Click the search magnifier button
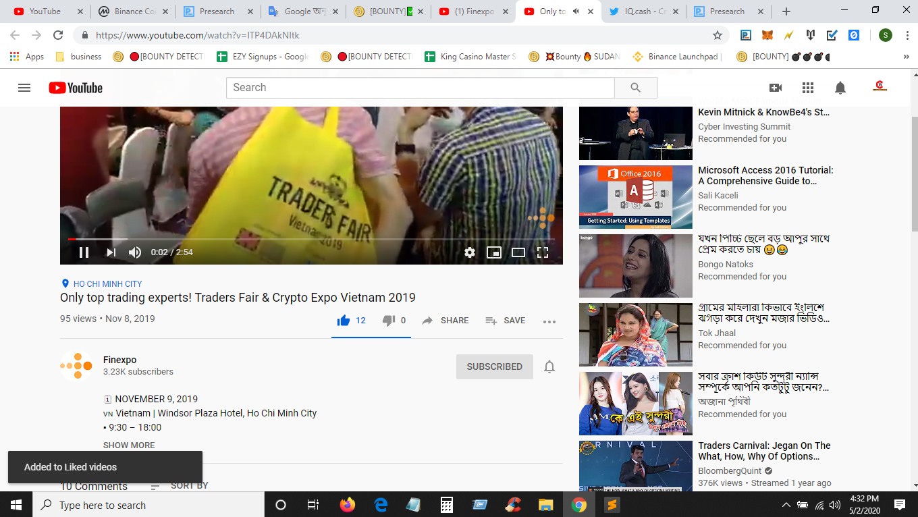 [636, 88]
